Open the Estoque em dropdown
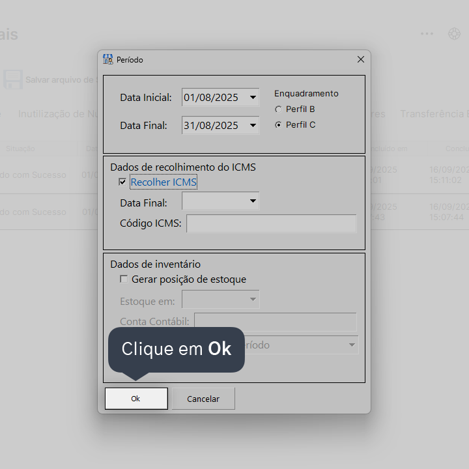Image resolution: width=469 pixels, height=469 pixels. click(253, 299)
